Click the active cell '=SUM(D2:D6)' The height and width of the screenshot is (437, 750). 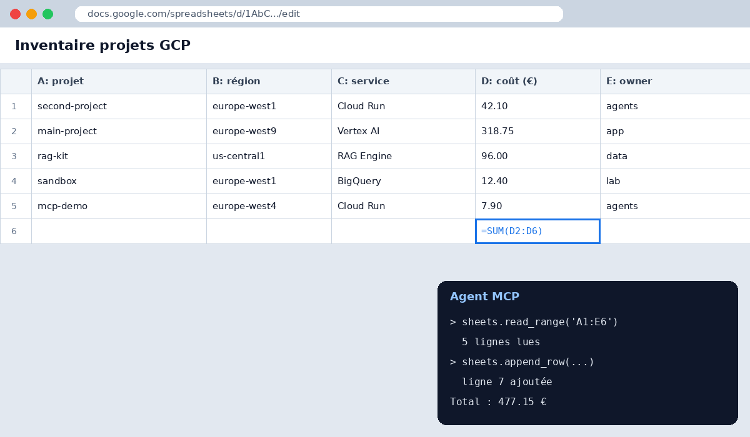pos(537,231)
